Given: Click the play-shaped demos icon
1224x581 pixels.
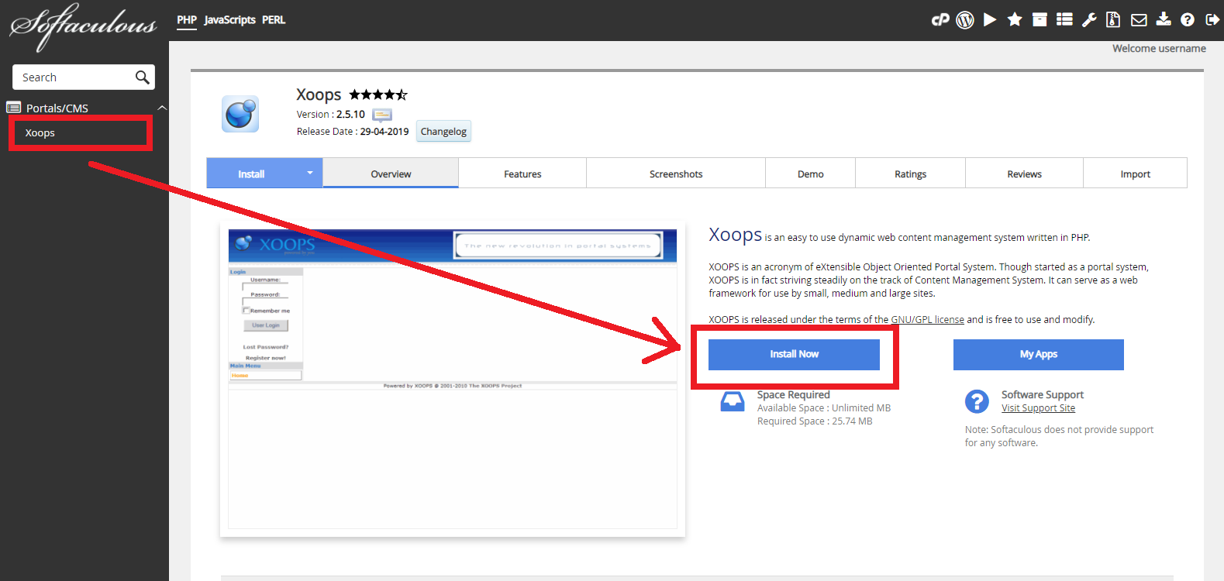Looking at the screenshot, I should (990, 20).
